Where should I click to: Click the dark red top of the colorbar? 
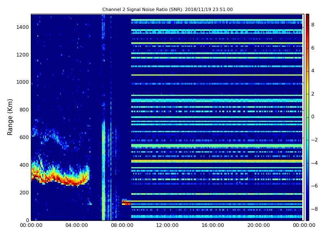[x=308, y=17]
